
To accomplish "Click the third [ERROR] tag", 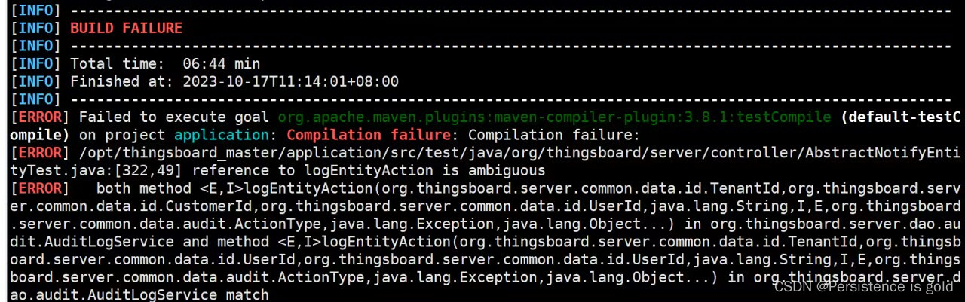I will click(x=39, y=188).
